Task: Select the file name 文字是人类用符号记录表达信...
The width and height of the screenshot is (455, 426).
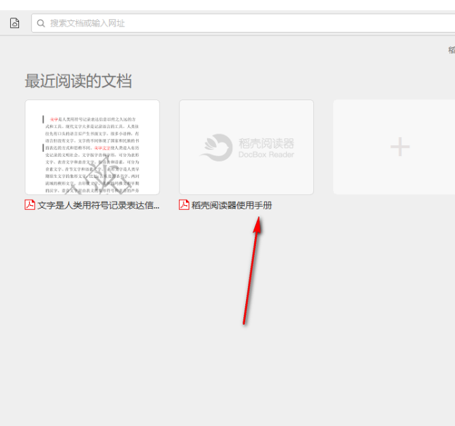Action: pos(98,205)
